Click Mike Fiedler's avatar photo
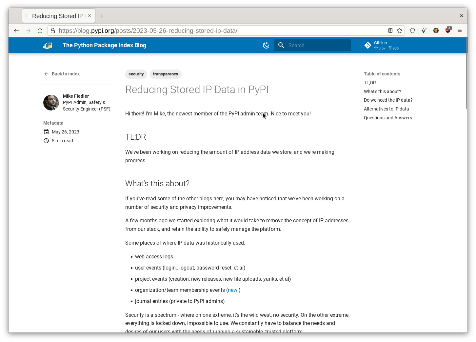The width and height of the screenshot is (476, 342). 51,103
